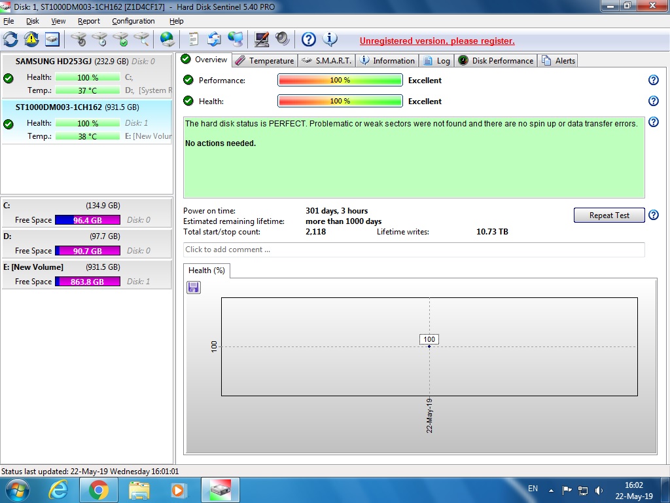
Task: Click the floppy save icon above health graph
Action: pyautogui.click(x=194, y=288)
